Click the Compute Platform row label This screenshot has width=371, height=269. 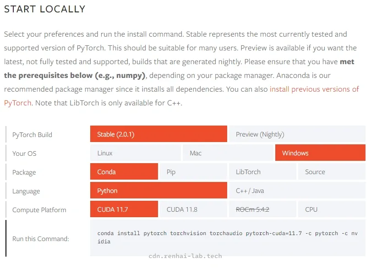[39, 210]
